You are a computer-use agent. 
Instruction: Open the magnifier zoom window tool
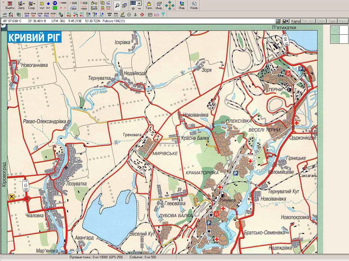tap(117, 5)
